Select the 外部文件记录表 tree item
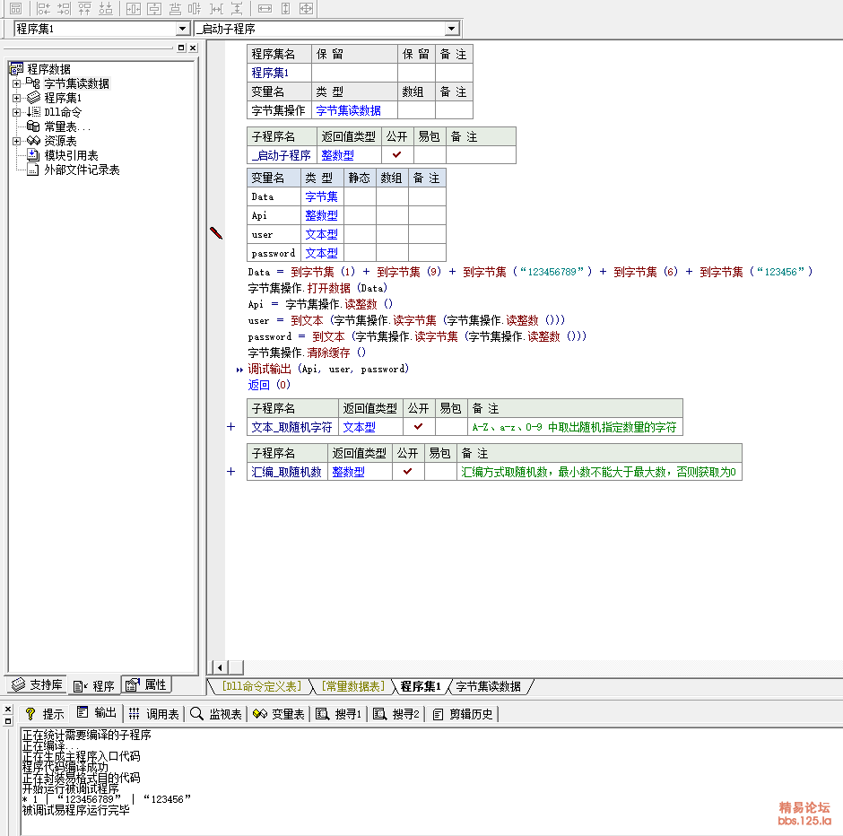Viewport: 843px width, 836px height. tap(82, 170)
